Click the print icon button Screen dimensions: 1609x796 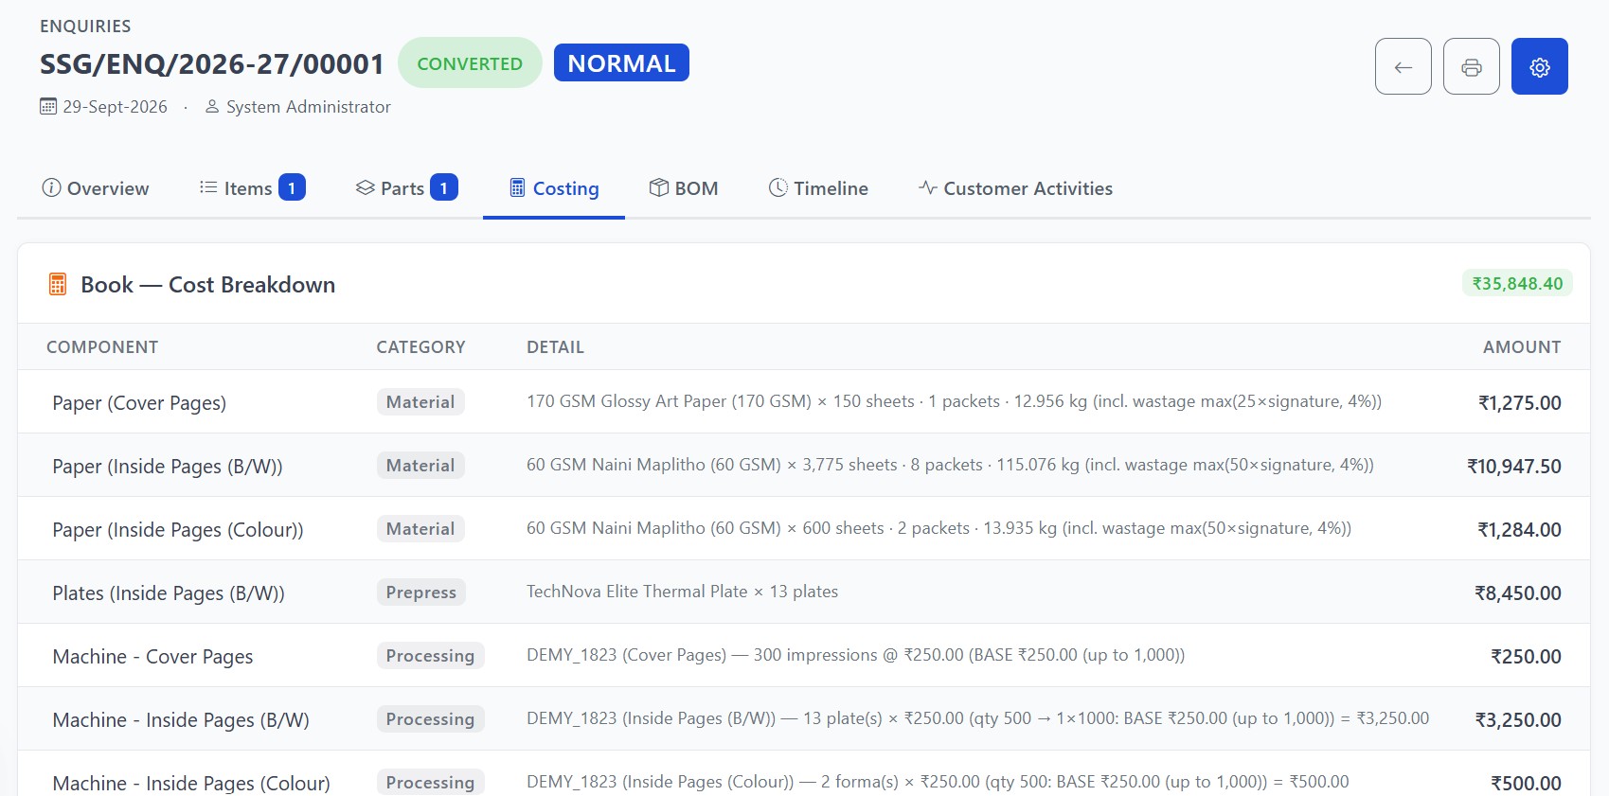(x=1471, y=66)
